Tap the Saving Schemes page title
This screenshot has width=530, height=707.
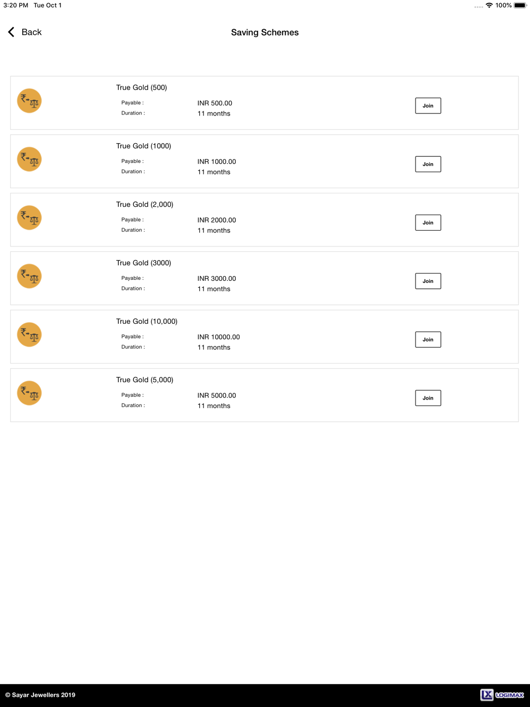265,32
